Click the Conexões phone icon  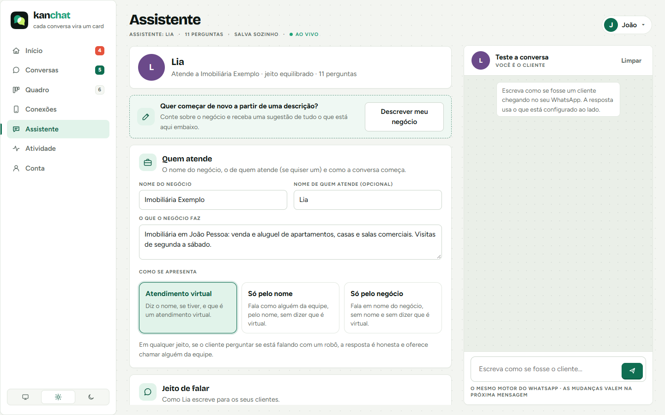(x=16, y=109)
